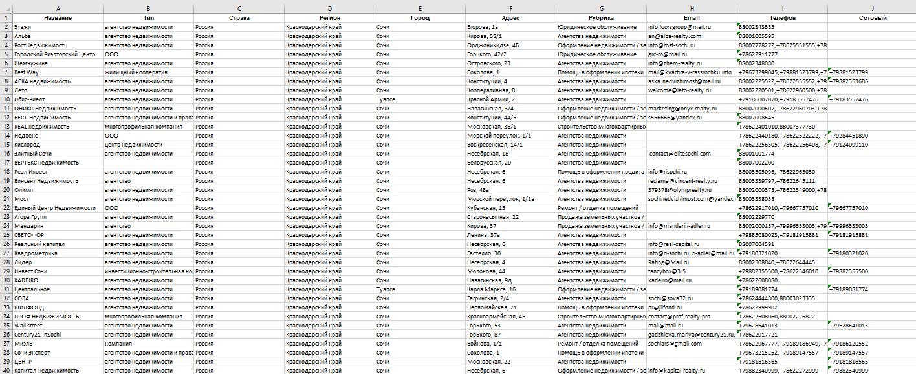Select cell "Городской Риэлторский Центр"
Screen dimensions: 916x374
tap(54, 54)
